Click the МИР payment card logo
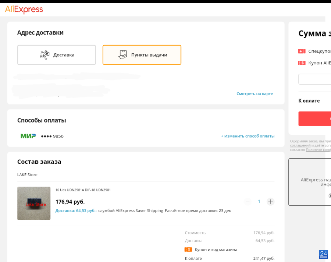331x262 pixels. coord(28,136)
